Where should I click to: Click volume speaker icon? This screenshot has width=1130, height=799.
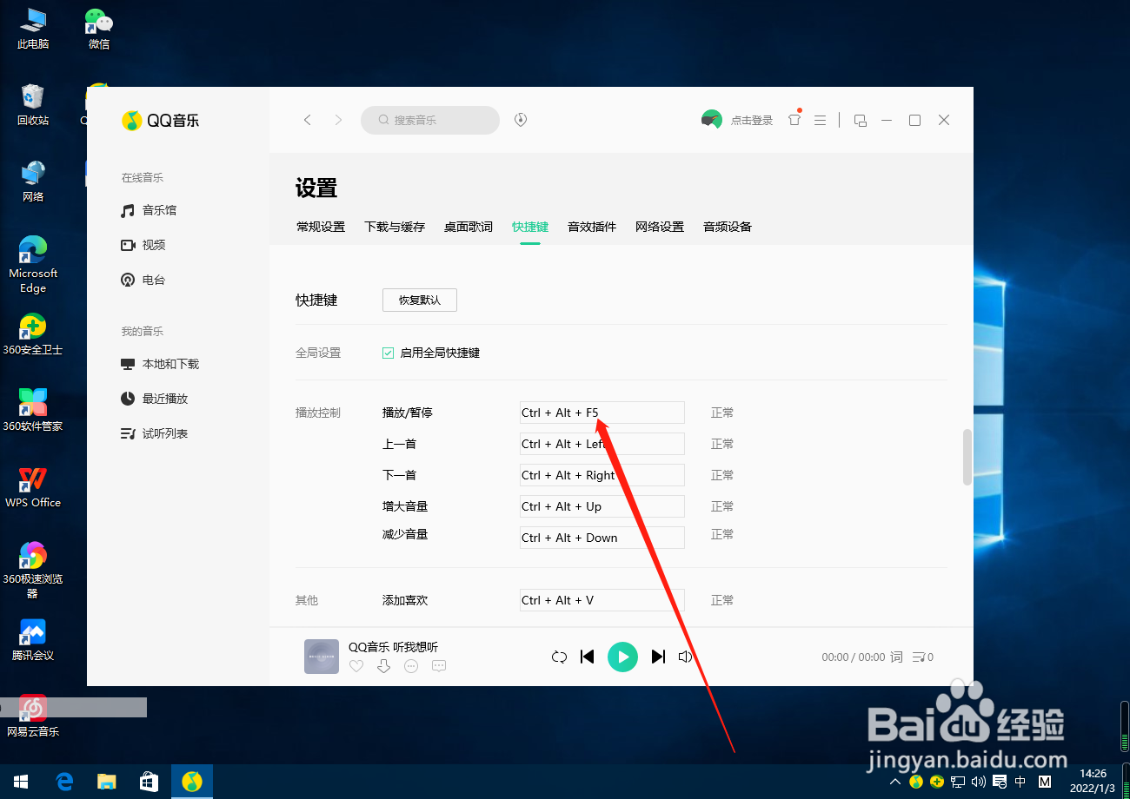(686, 657)
